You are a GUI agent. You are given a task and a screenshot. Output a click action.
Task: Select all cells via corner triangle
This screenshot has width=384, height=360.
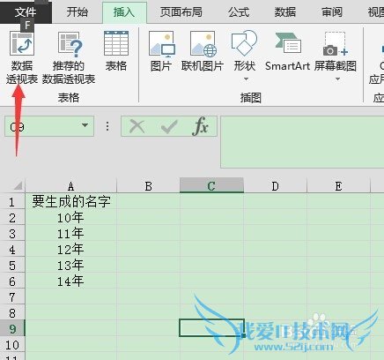(x=18, y=185)
